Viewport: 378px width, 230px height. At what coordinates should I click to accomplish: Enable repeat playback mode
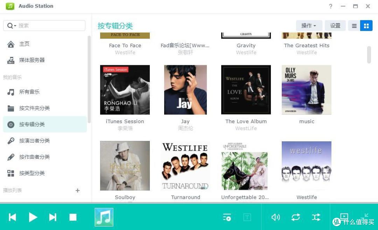pyautogui.click(x=296, y=217)
